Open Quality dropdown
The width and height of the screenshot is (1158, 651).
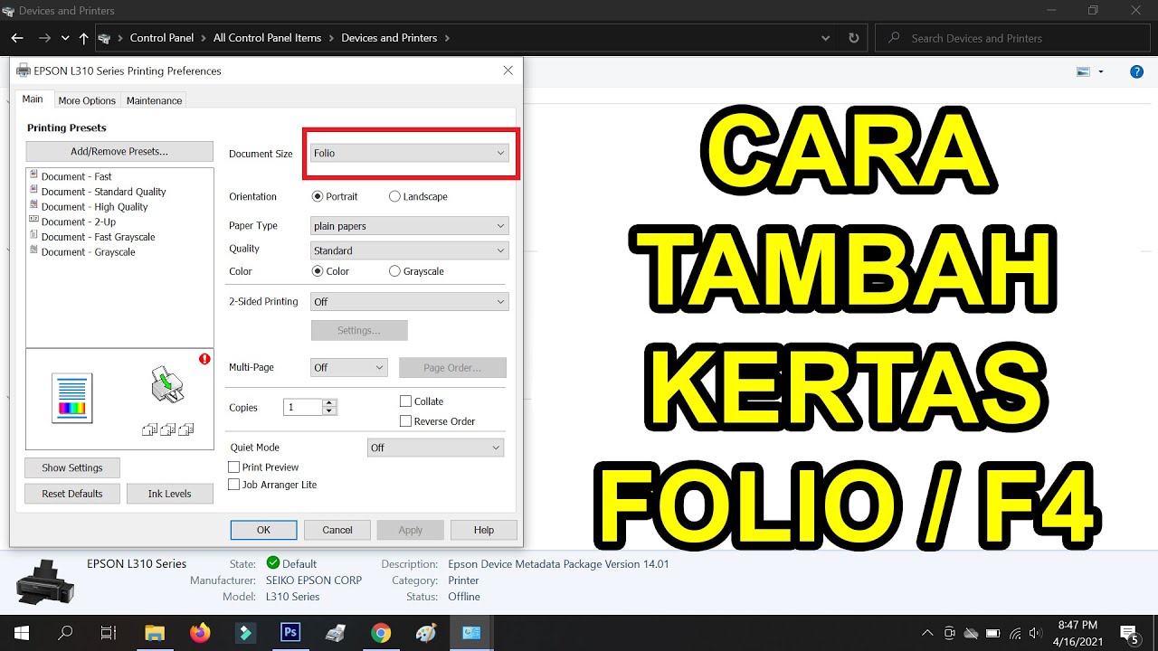[x=410, y=250]
